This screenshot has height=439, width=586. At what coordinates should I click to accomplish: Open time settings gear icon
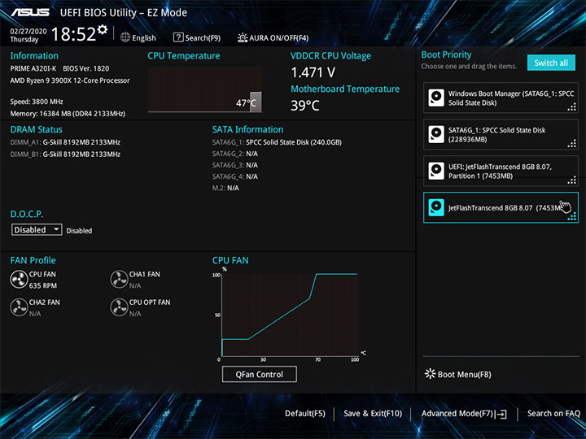tap(103, 29)
